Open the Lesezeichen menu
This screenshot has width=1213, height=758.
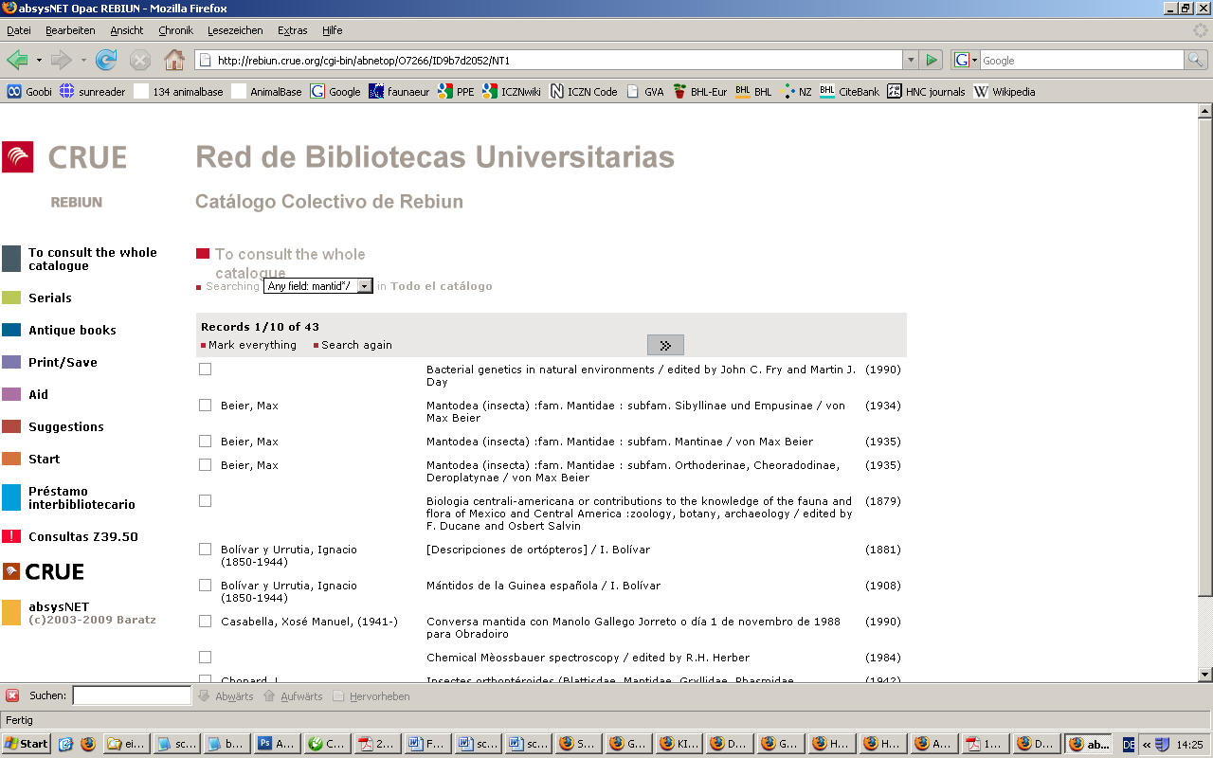(235, 30)
